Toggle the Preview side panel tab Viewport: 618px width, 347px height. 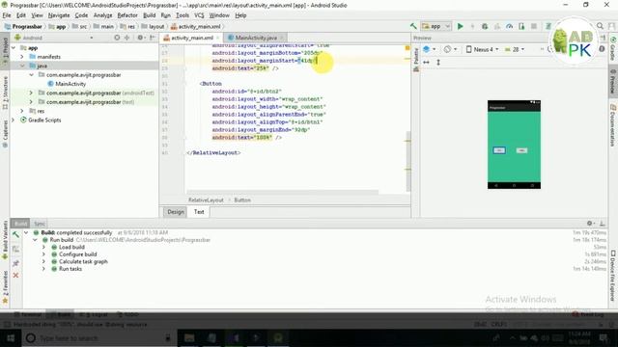tap(613, 82)
